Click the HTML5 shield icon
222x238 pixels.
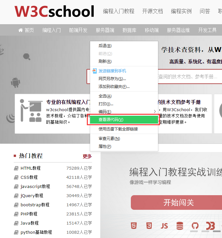coord(134,226)
